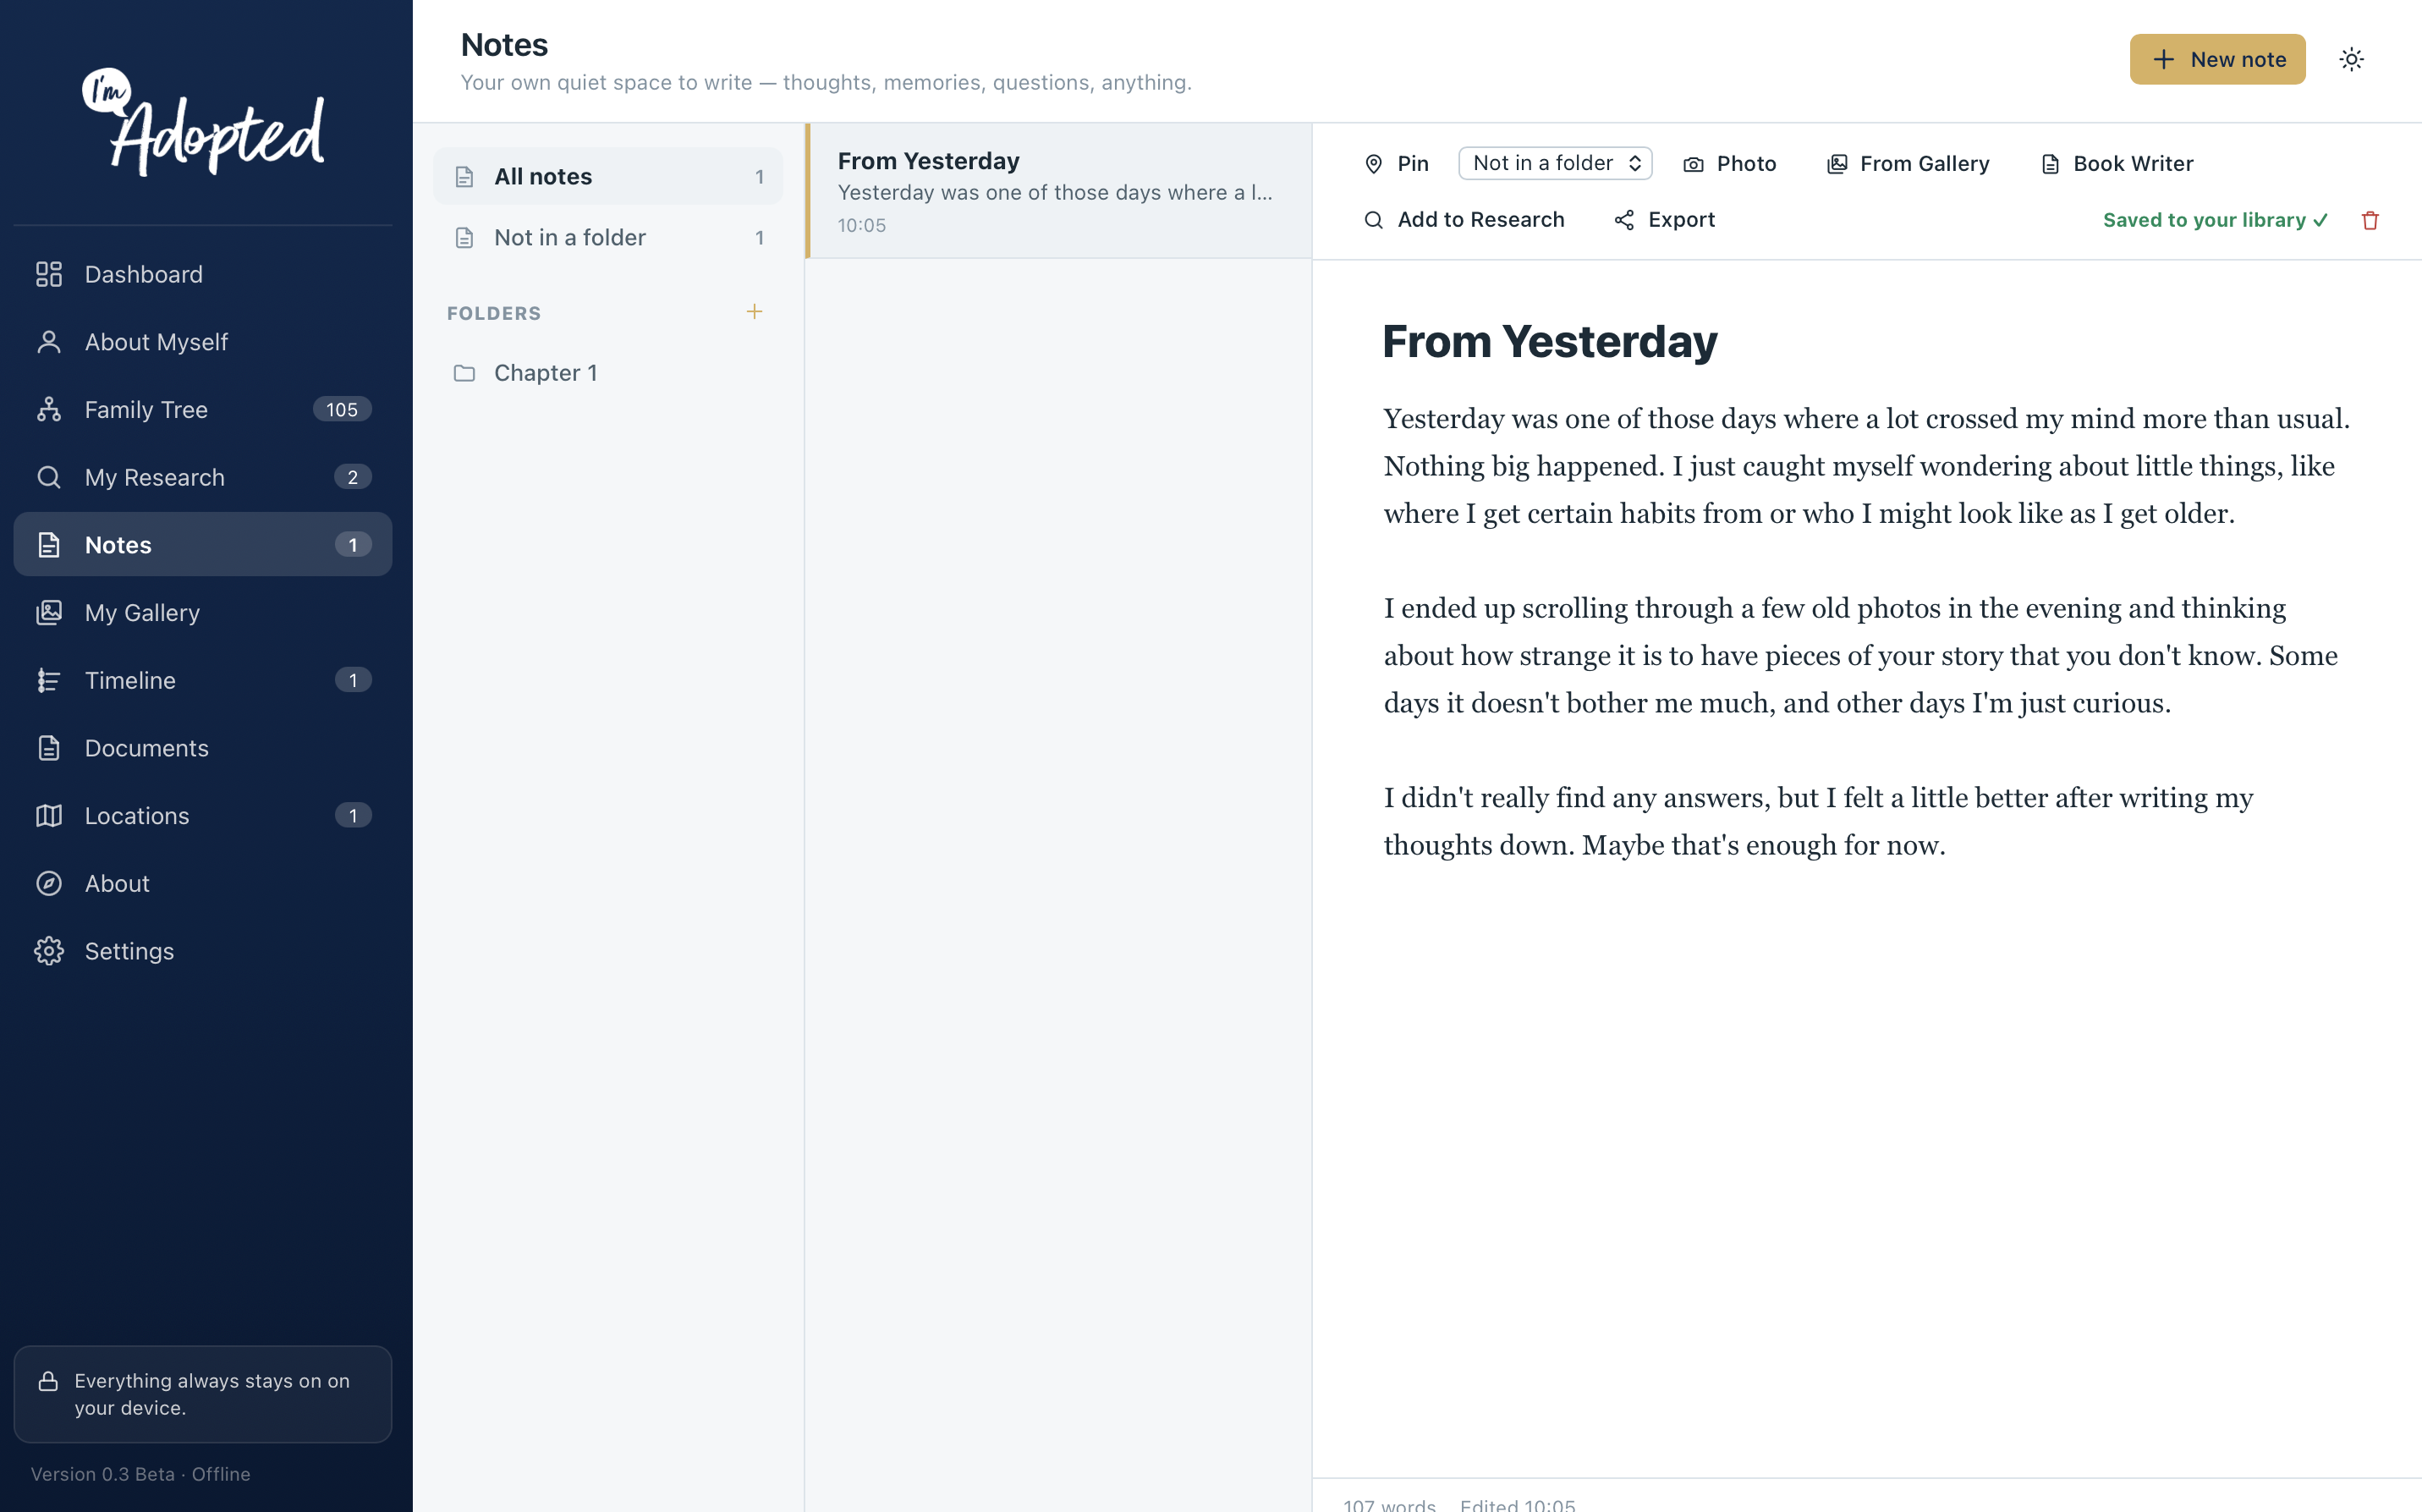Toggle the light/dark theme sun icon
2422x1512 pixels.
[2351, 59]
